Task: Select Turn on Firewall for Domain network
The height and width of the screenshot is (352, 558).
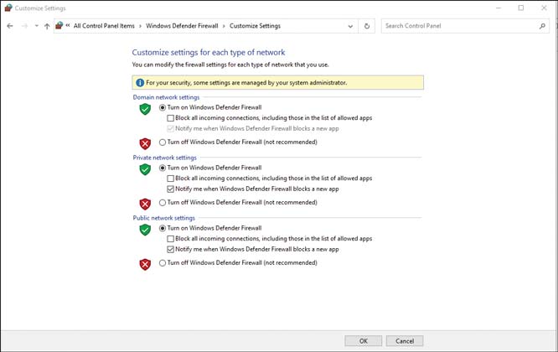Action: [x=163, y=107]
